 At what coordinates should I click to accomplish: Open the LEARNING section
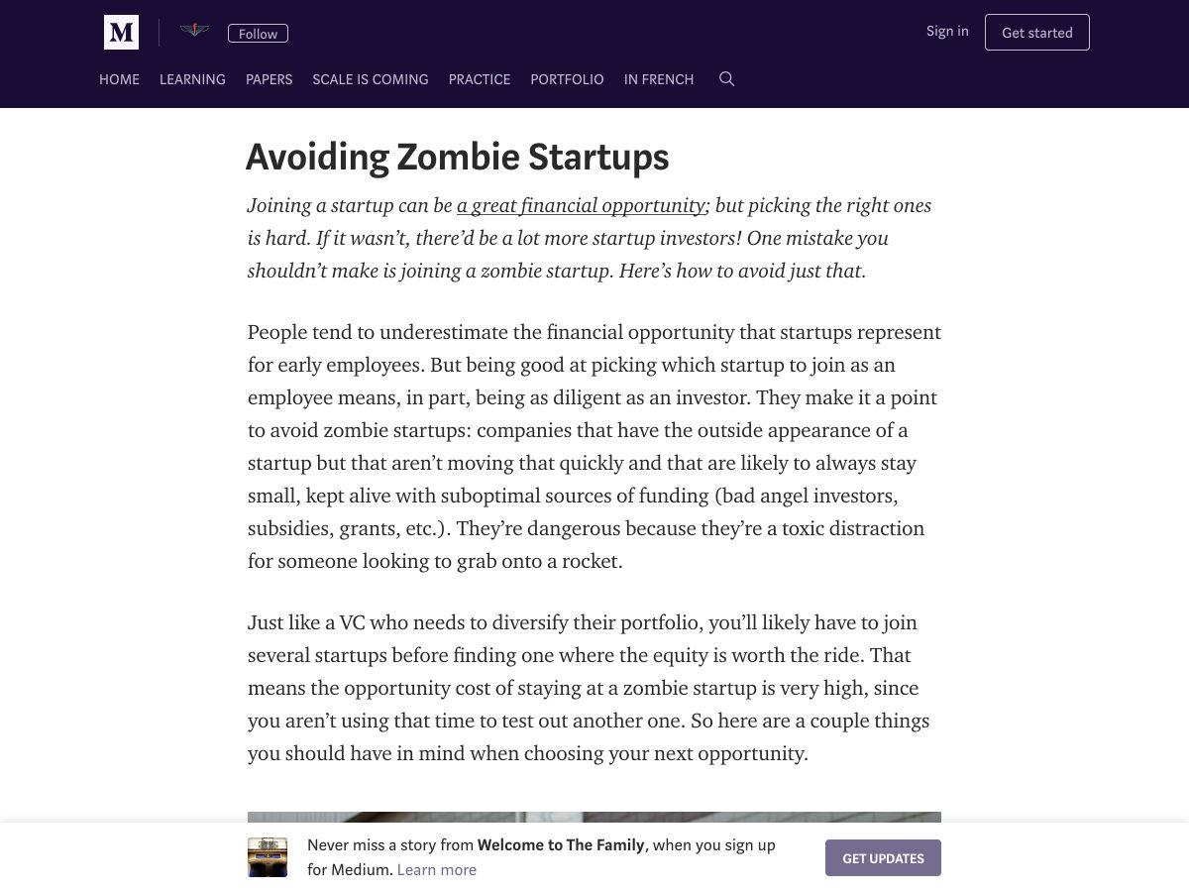point(192,79)
